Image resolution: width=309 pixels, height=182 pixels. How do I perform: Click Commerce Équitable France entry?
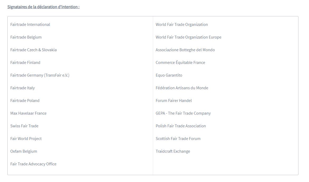[180, 63]
